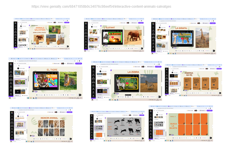Play the El Elefante YouTube video
This screenshot has width=225, height=158.
pos(113,37)
